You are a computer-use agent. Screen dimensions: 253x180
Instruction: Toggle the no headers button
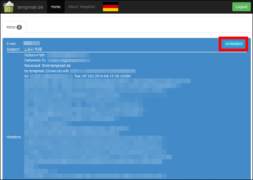click(234, 43)
